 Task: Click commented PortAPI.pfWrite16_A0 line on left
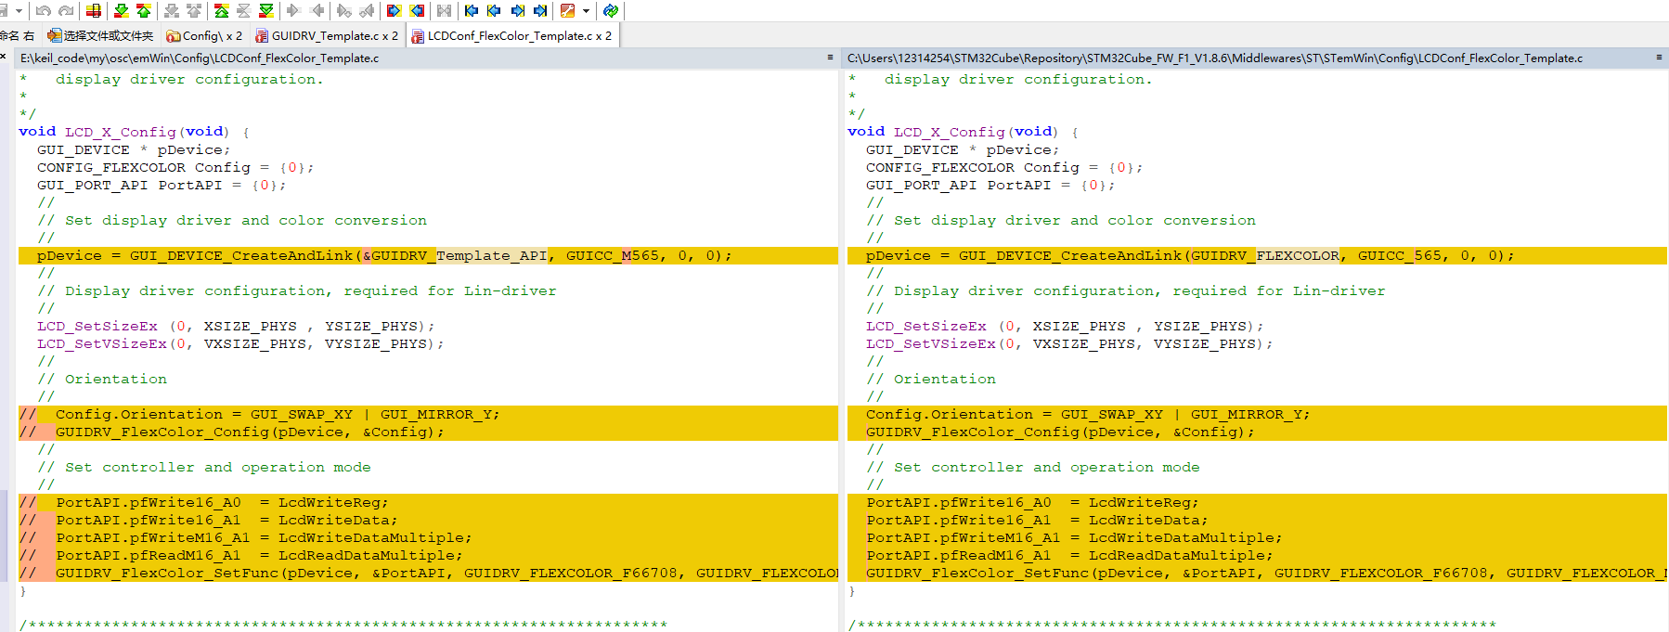click(428, 502)
